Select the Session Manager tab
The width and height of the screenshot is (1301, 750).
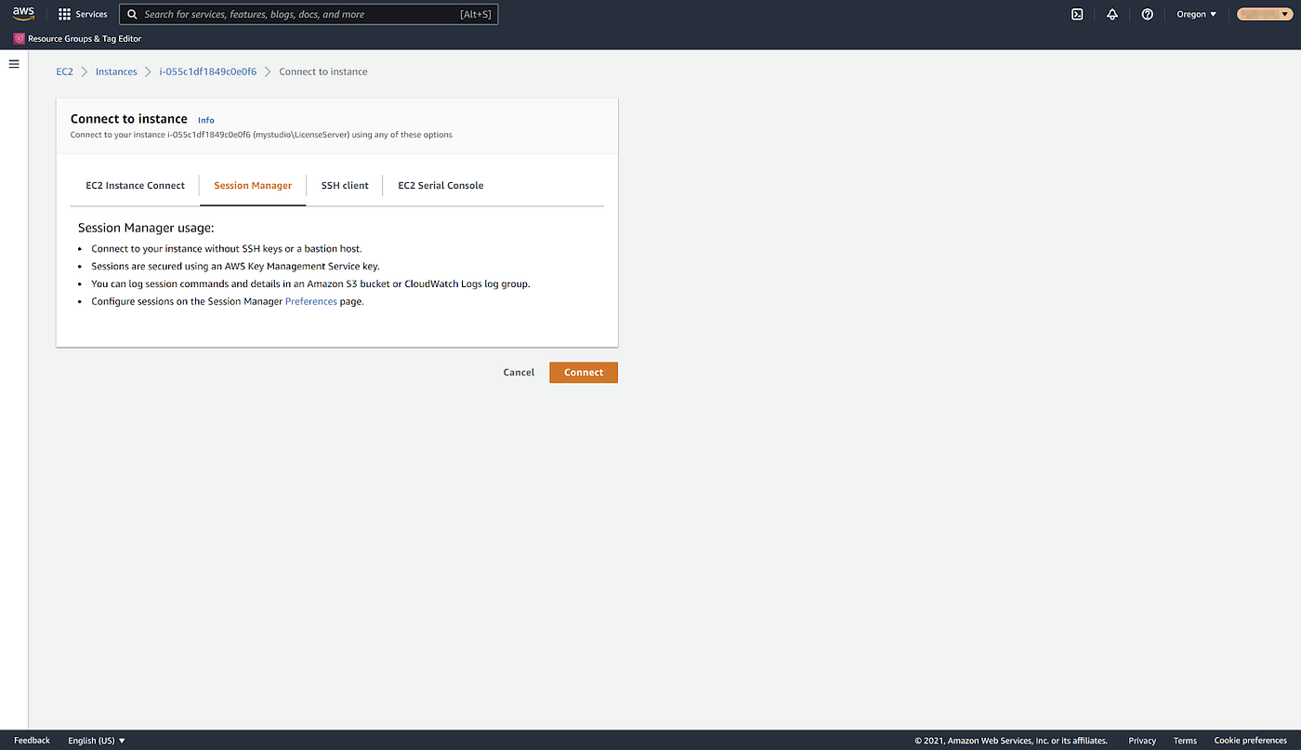[x=253, y=185]
